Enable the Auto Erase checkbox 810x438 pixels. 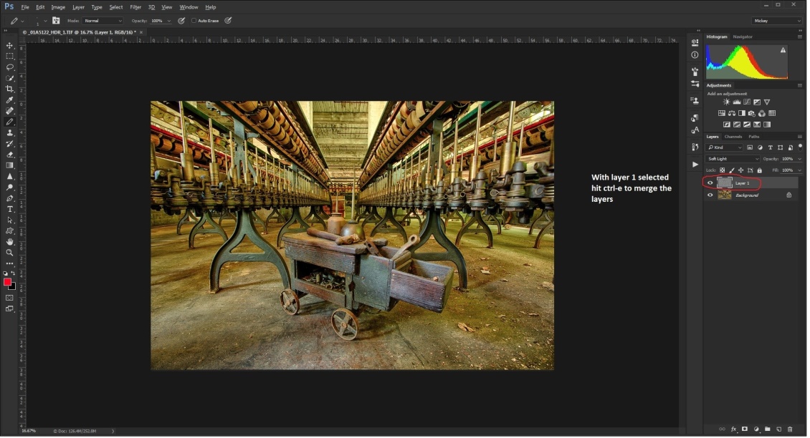pyautogui.click(x=194, y=21)
